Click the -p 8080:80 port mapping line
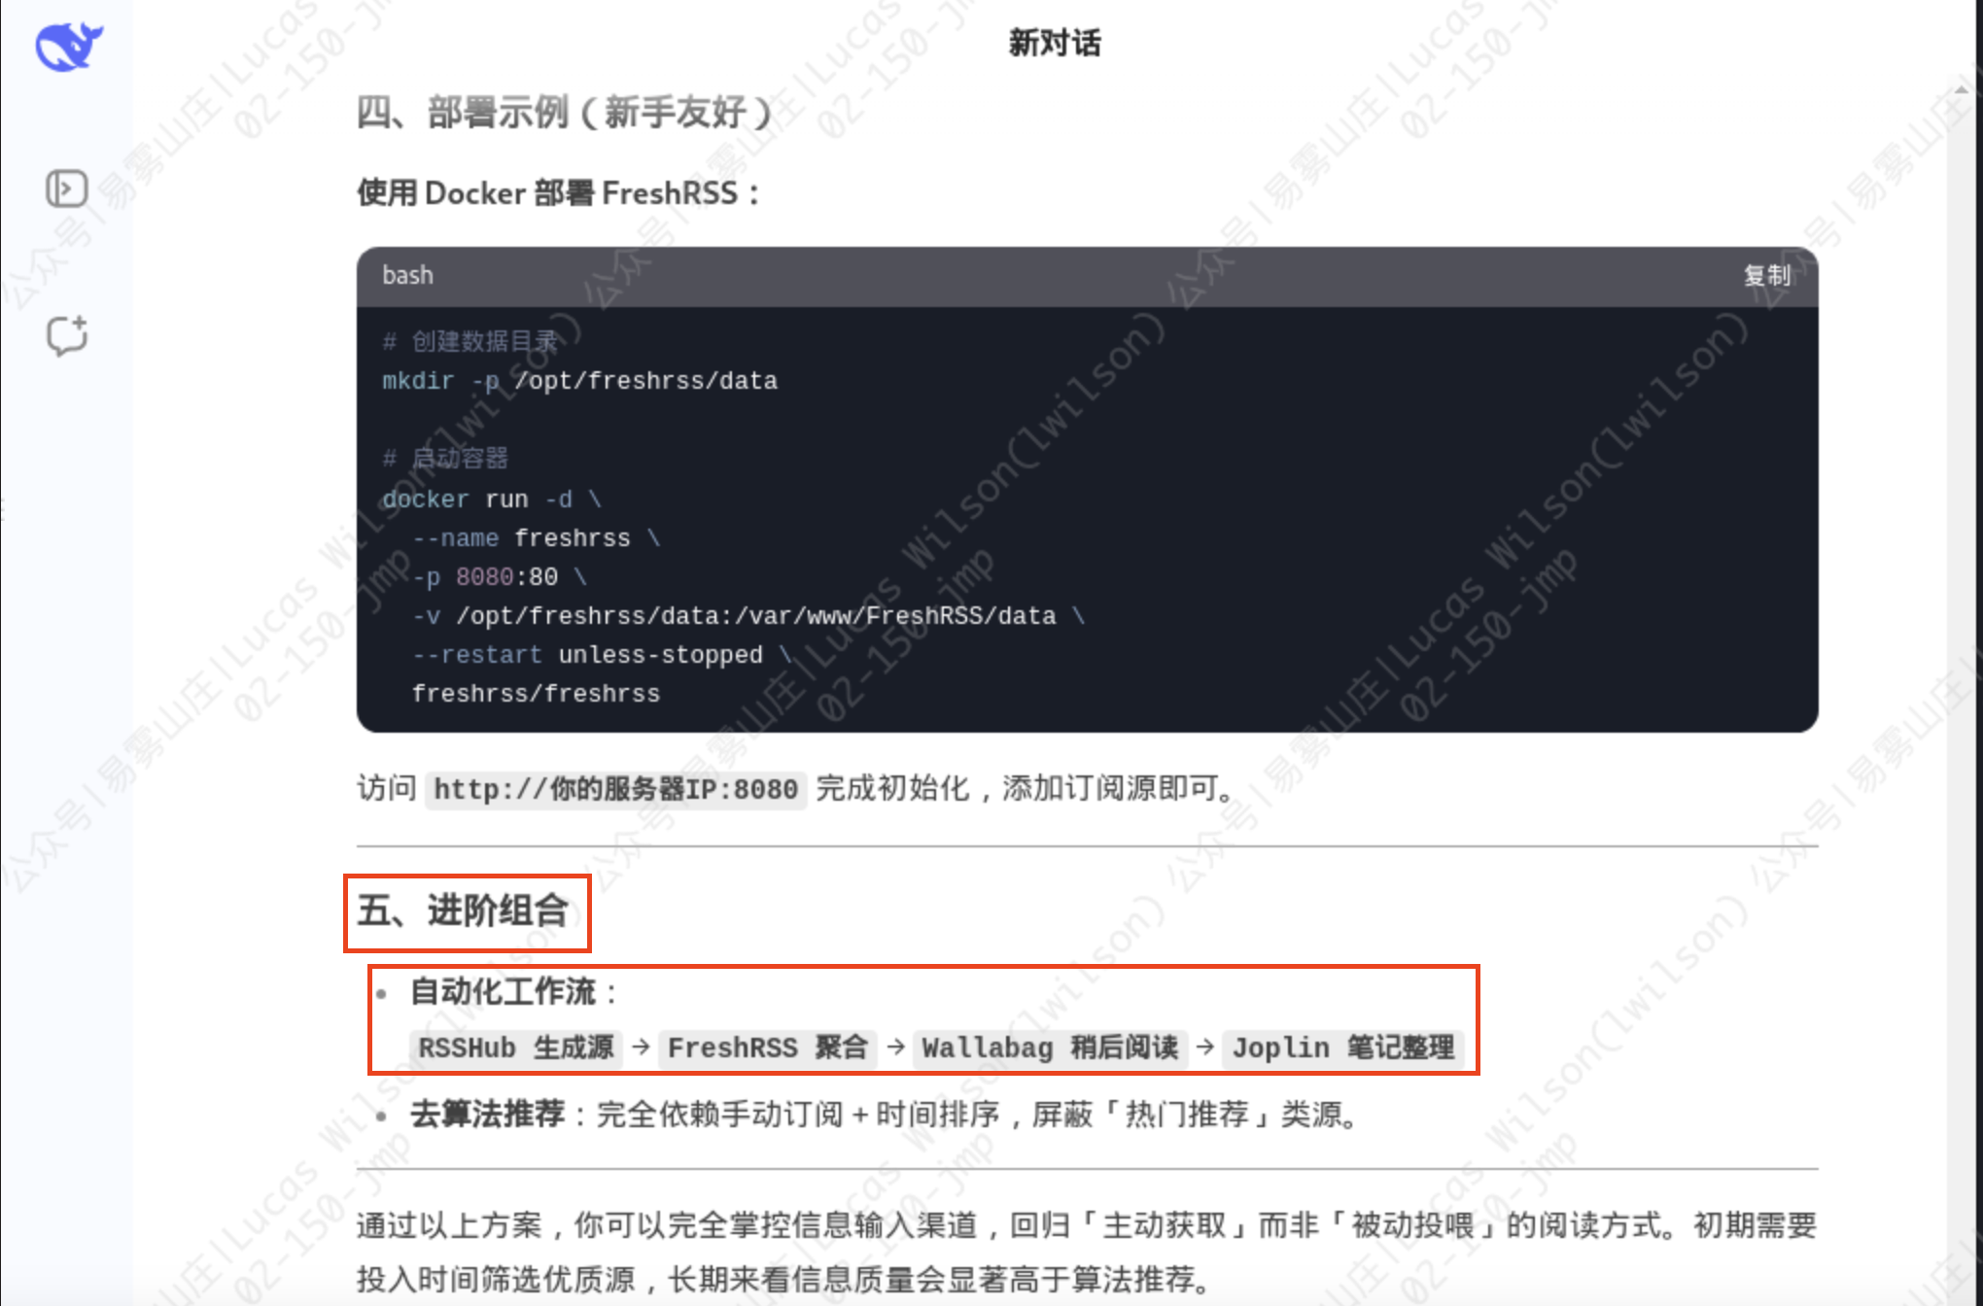The width and height of the screenshot is (1983, 1306). pyautogui.click(x=500, y=577)
